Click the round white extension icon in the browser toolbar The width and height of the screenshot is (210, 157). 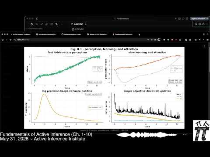click(159, 40)
